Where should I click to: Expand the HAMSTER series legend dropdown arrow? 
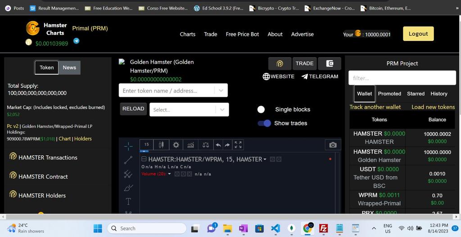[x=265, y=159]
